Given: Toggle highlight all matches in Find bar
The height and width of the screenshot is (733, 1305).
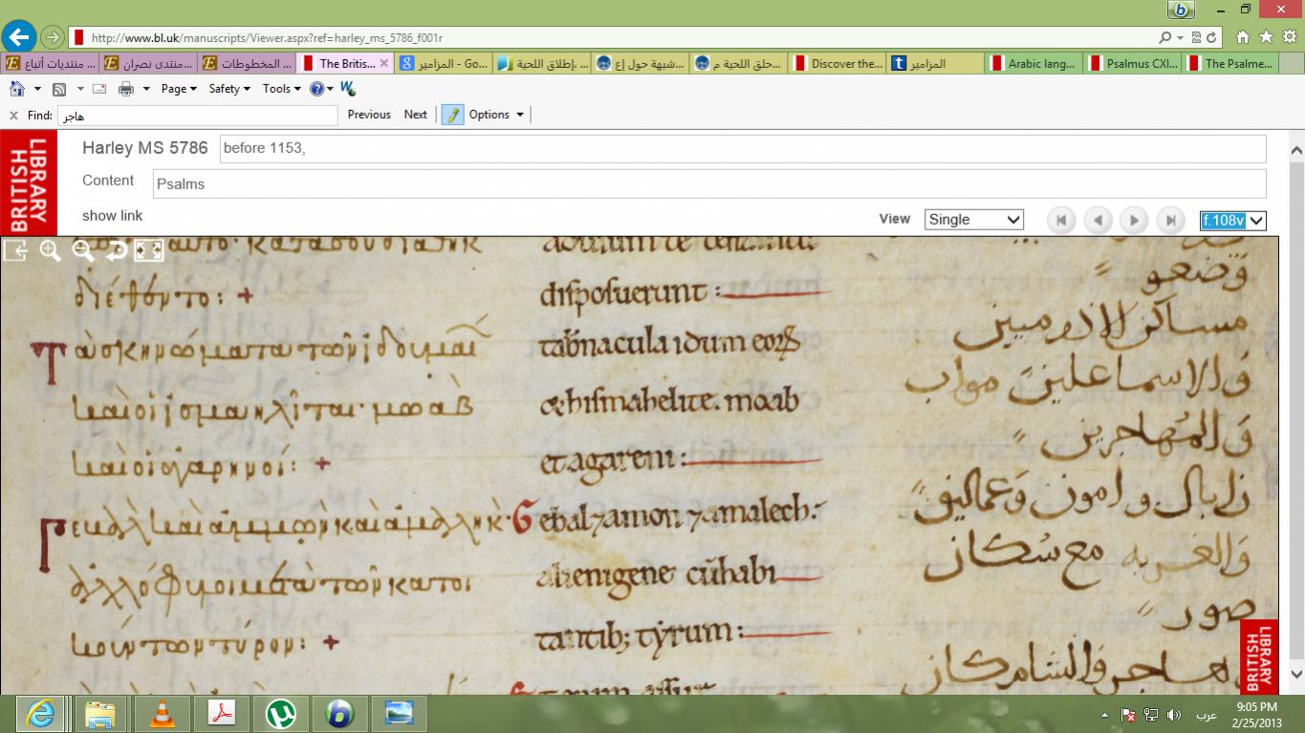Looking at the screenshot, I should 452,115.
